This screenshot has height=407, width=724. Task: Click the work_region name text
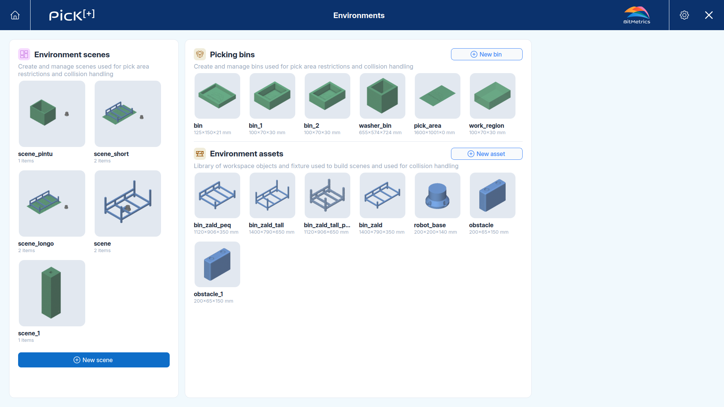tap(486, 125)
